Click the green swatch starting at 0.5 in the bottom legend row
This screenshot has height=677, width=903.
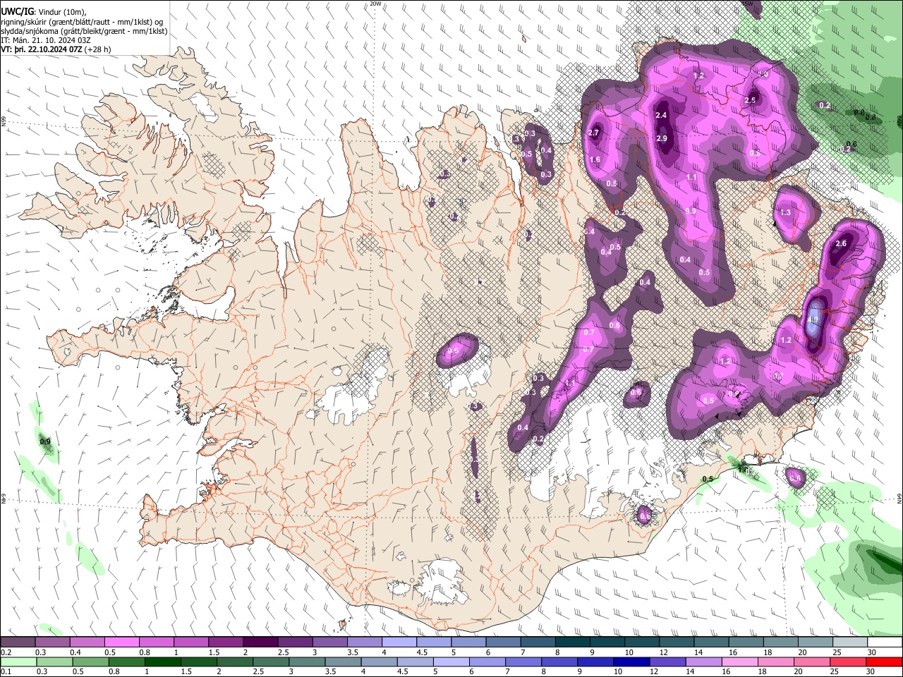tap(90, 661)
